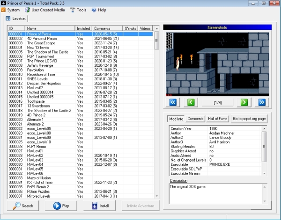Sort list by Videos column header

[x=145, y=28]
